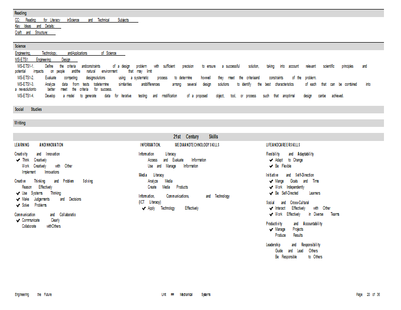The image size is (401, 310).
Task: Click 'Engineering, Technology, and Applications of Science' heading
Action: click(x=70, y=53)
